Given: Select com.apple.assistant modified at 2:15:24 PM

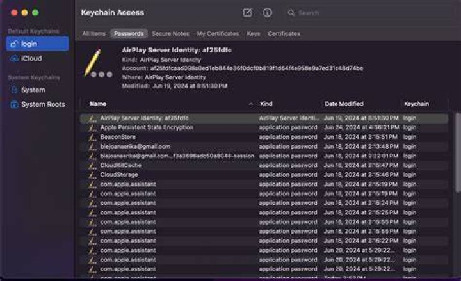Looking at the screenshot, I should pyautogui.click(x=264, y=203).
